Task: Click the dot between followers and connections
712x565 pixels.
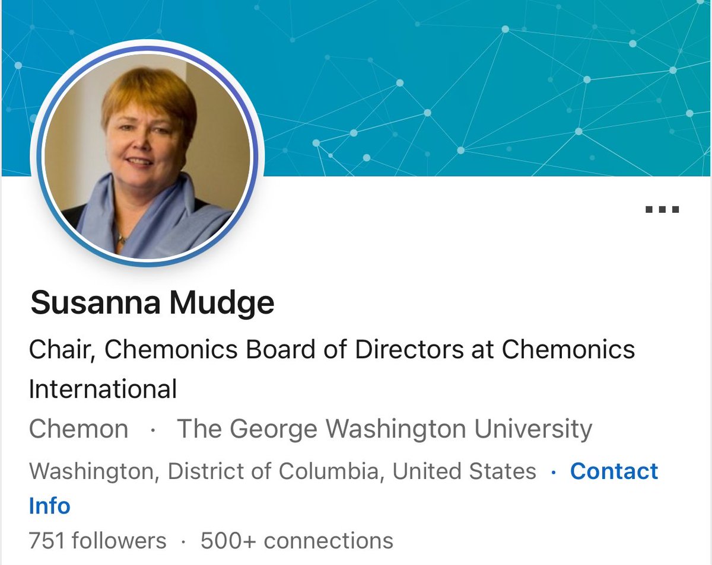Action: (183, 541)
